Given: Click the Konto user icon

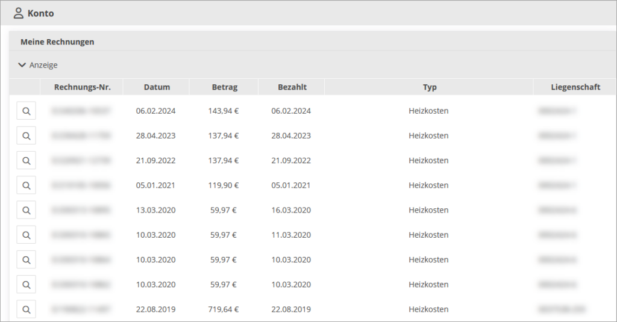Looking at the screenshot, I should point(19,13).
